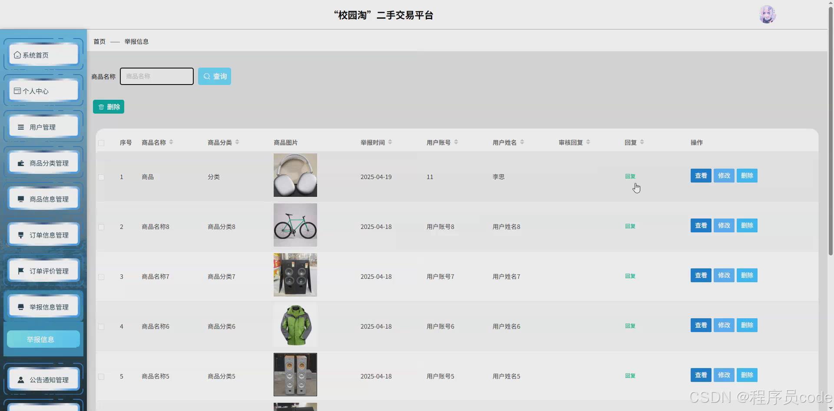This screenshot has height=411, width=834.
Task: Select the 系统首页 home icon
Action: click(x=17, y=55)
